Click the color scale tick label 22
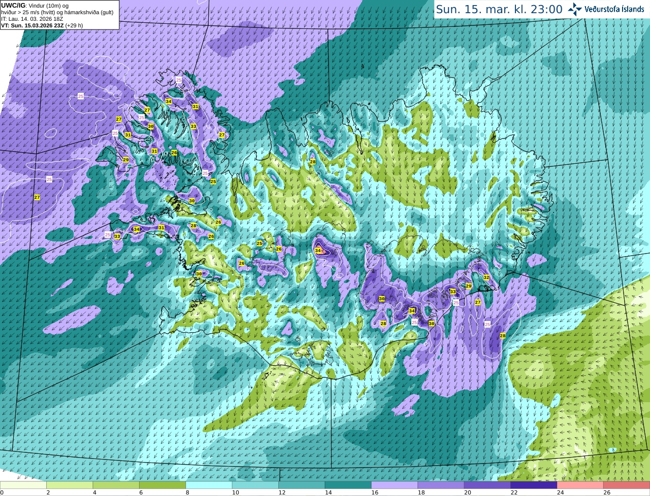 [514, 492]
